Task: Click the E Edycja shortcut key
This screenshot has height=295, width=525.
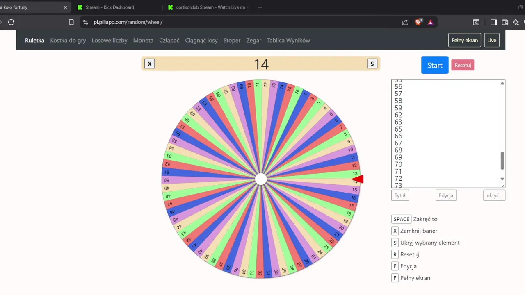Action: (395, 266)
